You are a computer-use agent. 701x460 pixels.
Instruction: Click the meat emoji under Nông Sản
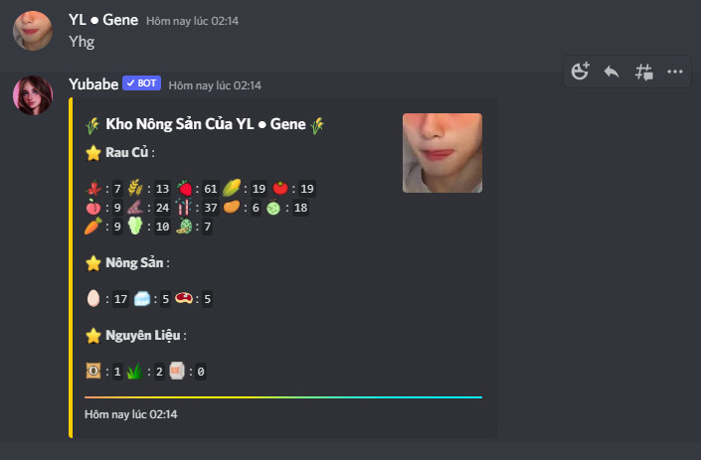184,298
